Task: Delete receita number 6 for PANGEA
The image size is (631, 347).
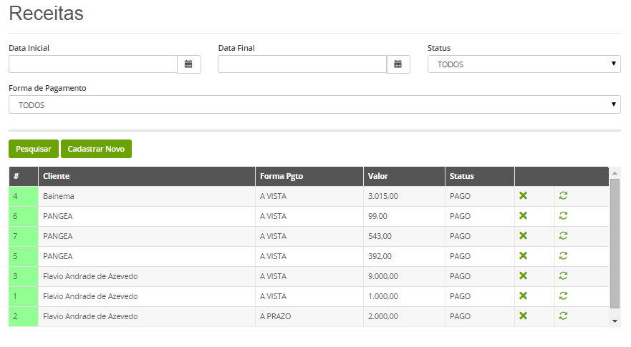Action: pyautogui.click(x=523, y=216)
